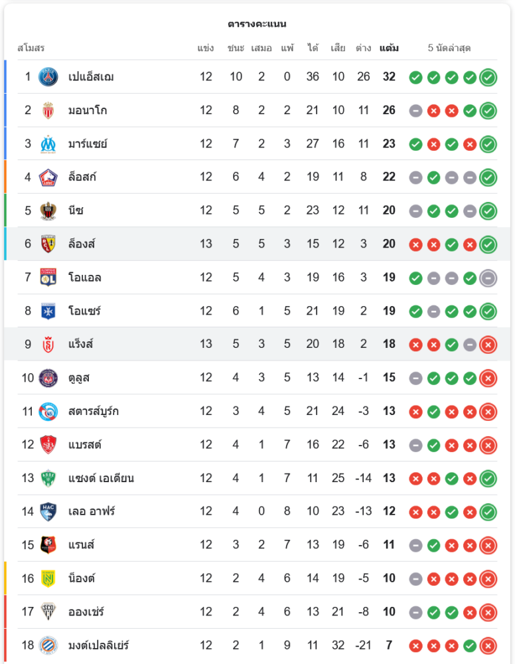Image resolution: width=515 pixels, height=664 pixels.
Task: Click the Nice club crest icon
Action: (48, 210)
